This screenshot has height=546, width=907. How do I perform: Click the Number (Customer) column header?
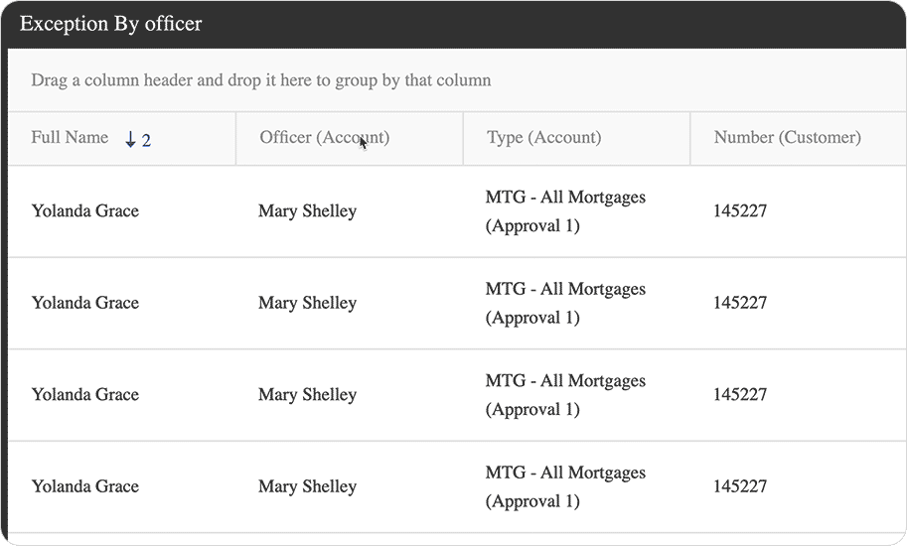[787, 138]
